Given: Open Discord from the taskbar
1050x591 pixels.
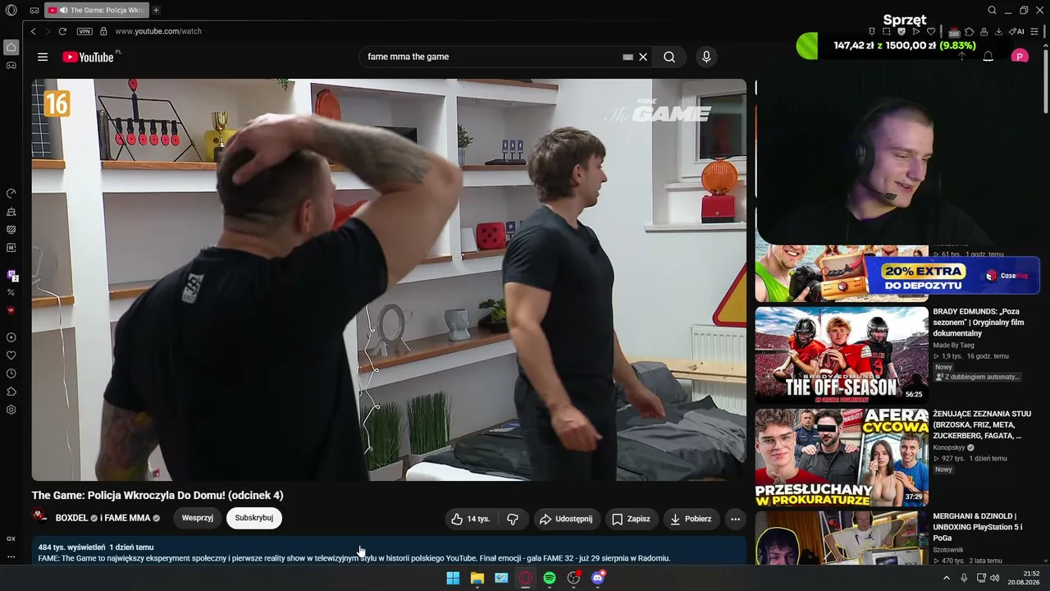Looking at the screenshot, I should pos(598,578).
